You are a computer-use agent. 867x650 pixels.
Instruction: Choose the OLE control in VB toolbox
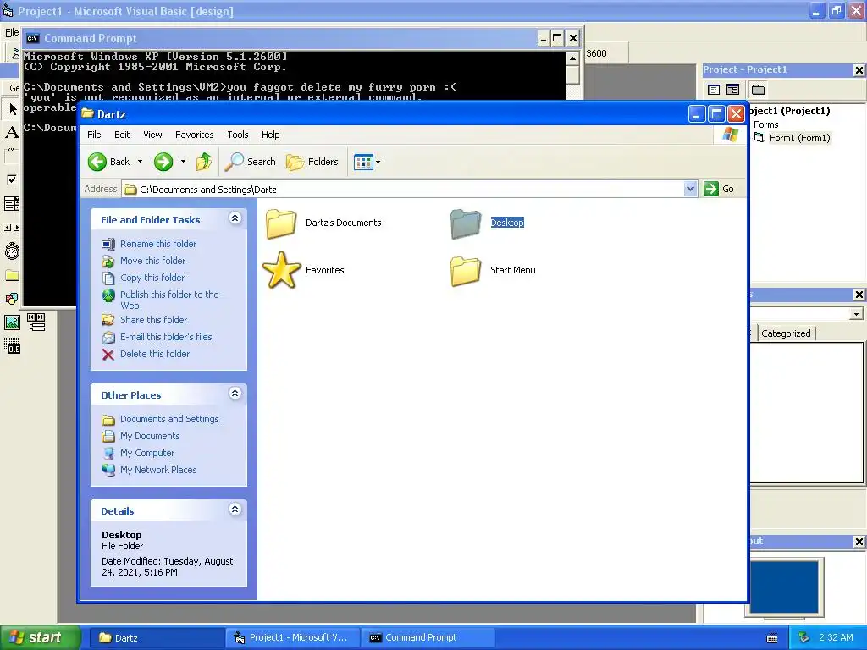click(12, 346)
